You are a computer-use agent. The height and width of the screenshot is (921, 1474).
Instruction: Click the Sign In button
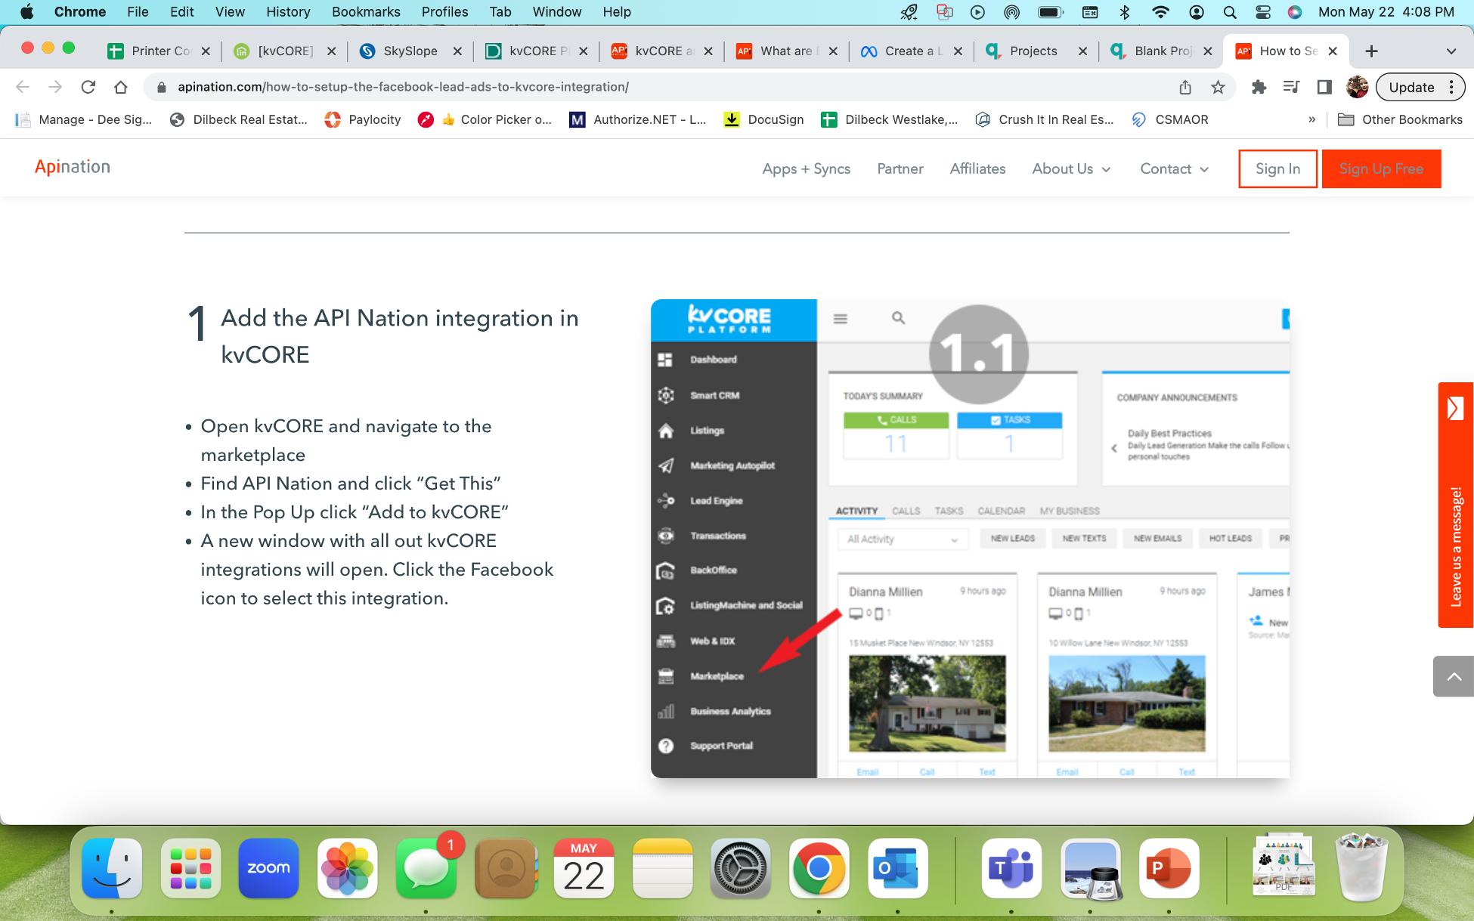pyautogui.click(x=1277, y=168)
